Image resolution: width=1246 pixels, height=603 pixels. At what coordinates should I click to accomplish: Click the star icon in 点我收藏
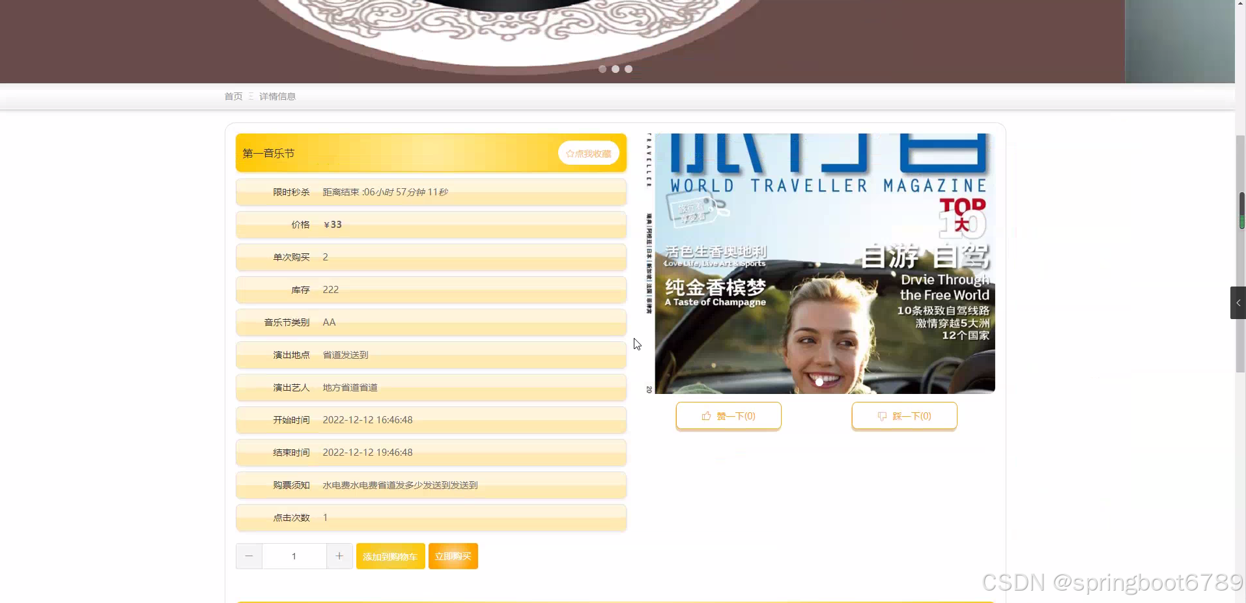pos(570,154)
